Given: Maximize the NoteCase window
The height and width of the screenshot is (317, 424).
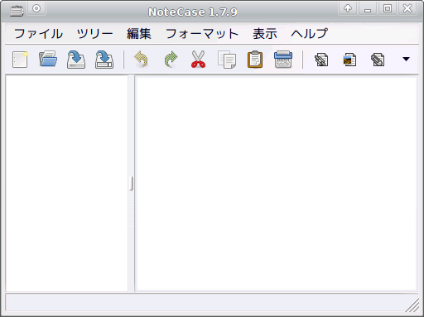Looking at the screenshot, I should tap(388, 8).
